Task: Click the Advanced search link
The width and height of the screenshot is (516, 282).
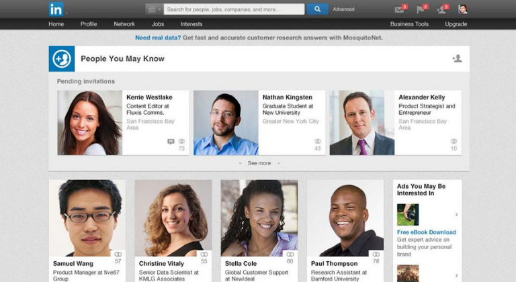Action: pyautogui.click(x=343, y=9)
